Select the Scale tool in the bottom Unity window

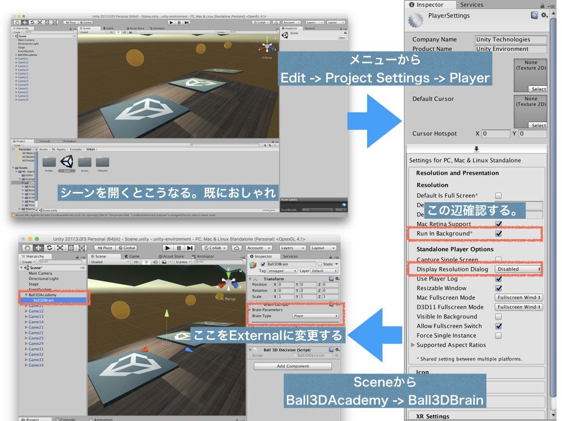(60, 248)
